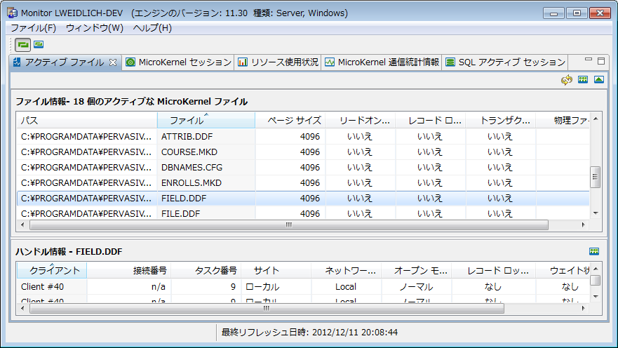Close the アクティブ ファイル tab

[113, 62]
